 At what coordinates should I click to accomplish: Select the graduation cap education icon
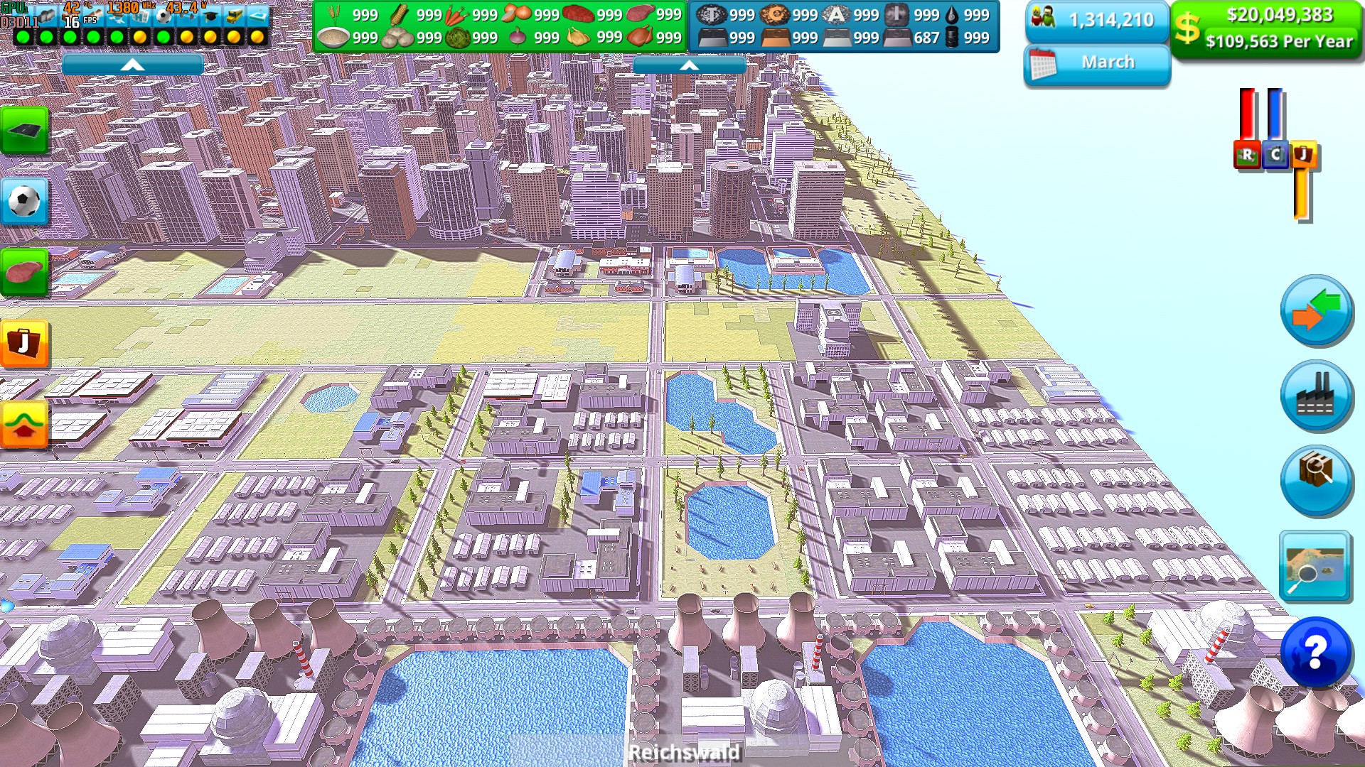(x=210, y=16)
